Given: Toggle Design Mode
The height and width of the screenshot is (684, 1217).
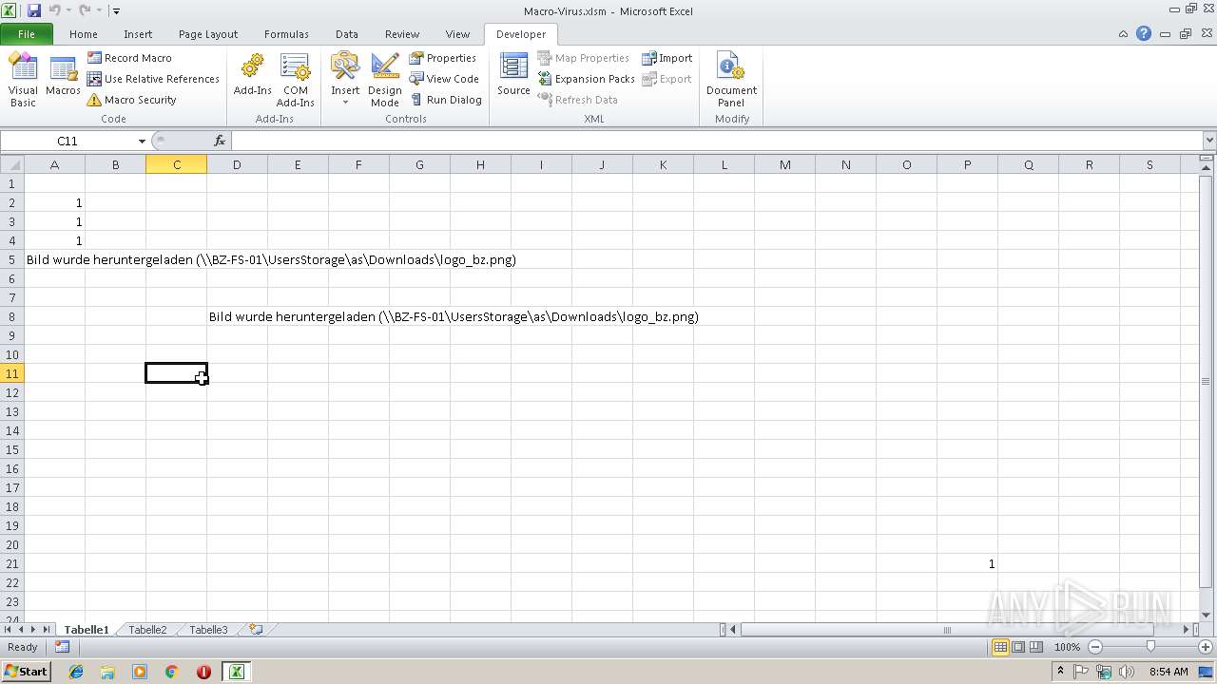Looking at the screenshot, I should point(385,80).
